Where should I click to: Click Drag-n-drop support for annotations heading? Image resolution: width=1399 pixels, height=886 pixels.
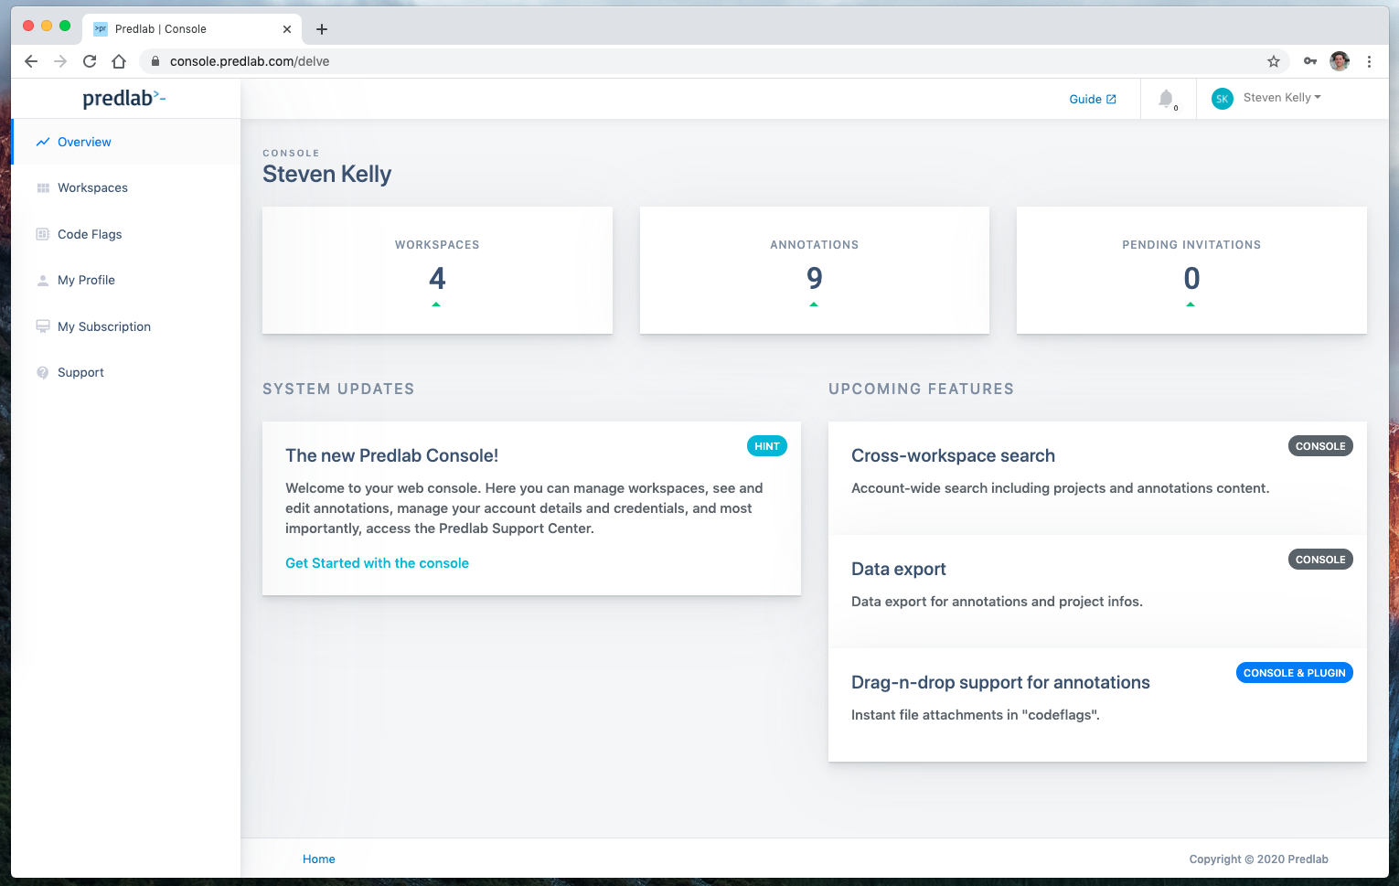pyautogui.click(x=1000, y=682)
